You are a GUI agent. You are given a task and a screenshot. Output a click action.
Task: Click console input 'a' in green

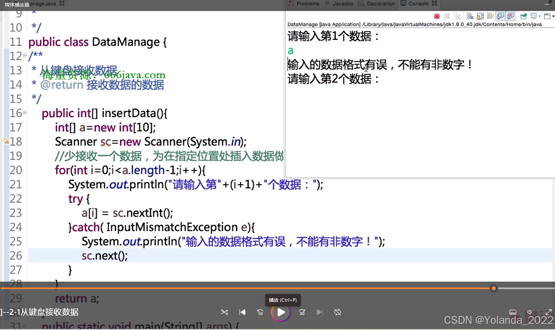coord(290,51)
